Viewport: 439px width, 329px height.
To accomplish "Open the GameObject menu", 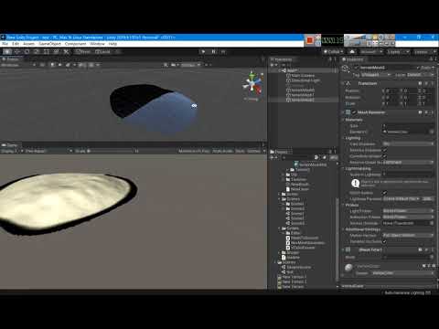I will point(50,44).
